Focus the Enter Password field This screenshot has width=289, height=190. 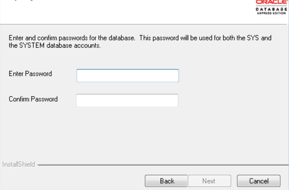point(127,76)
